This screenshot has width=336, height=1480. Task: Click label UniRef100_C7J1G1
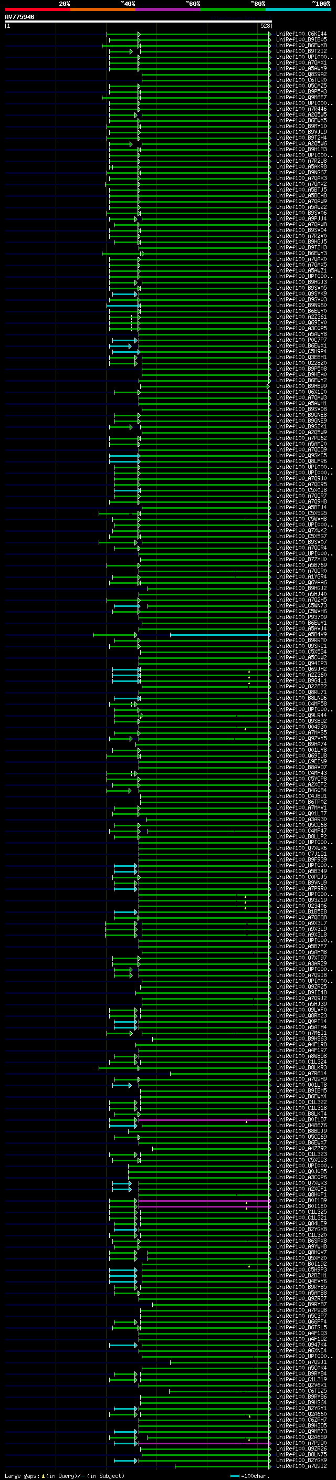click(x=301, y=854)
